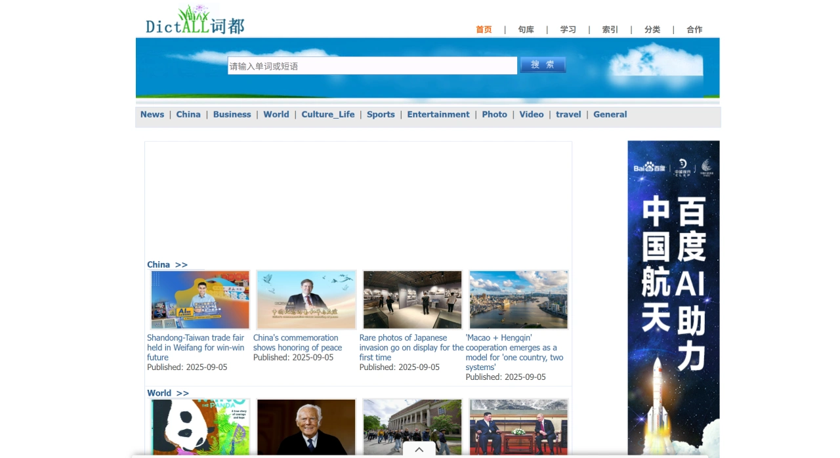Open the 句库 menu item
Screen dimensions: 840x458
click(526, 30)
